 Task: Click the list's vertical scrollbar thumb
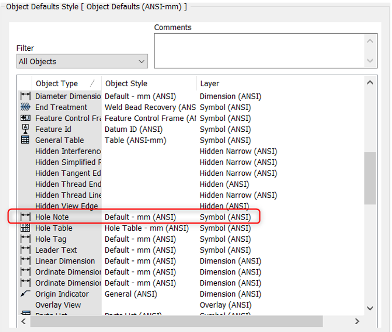[370, 178]
